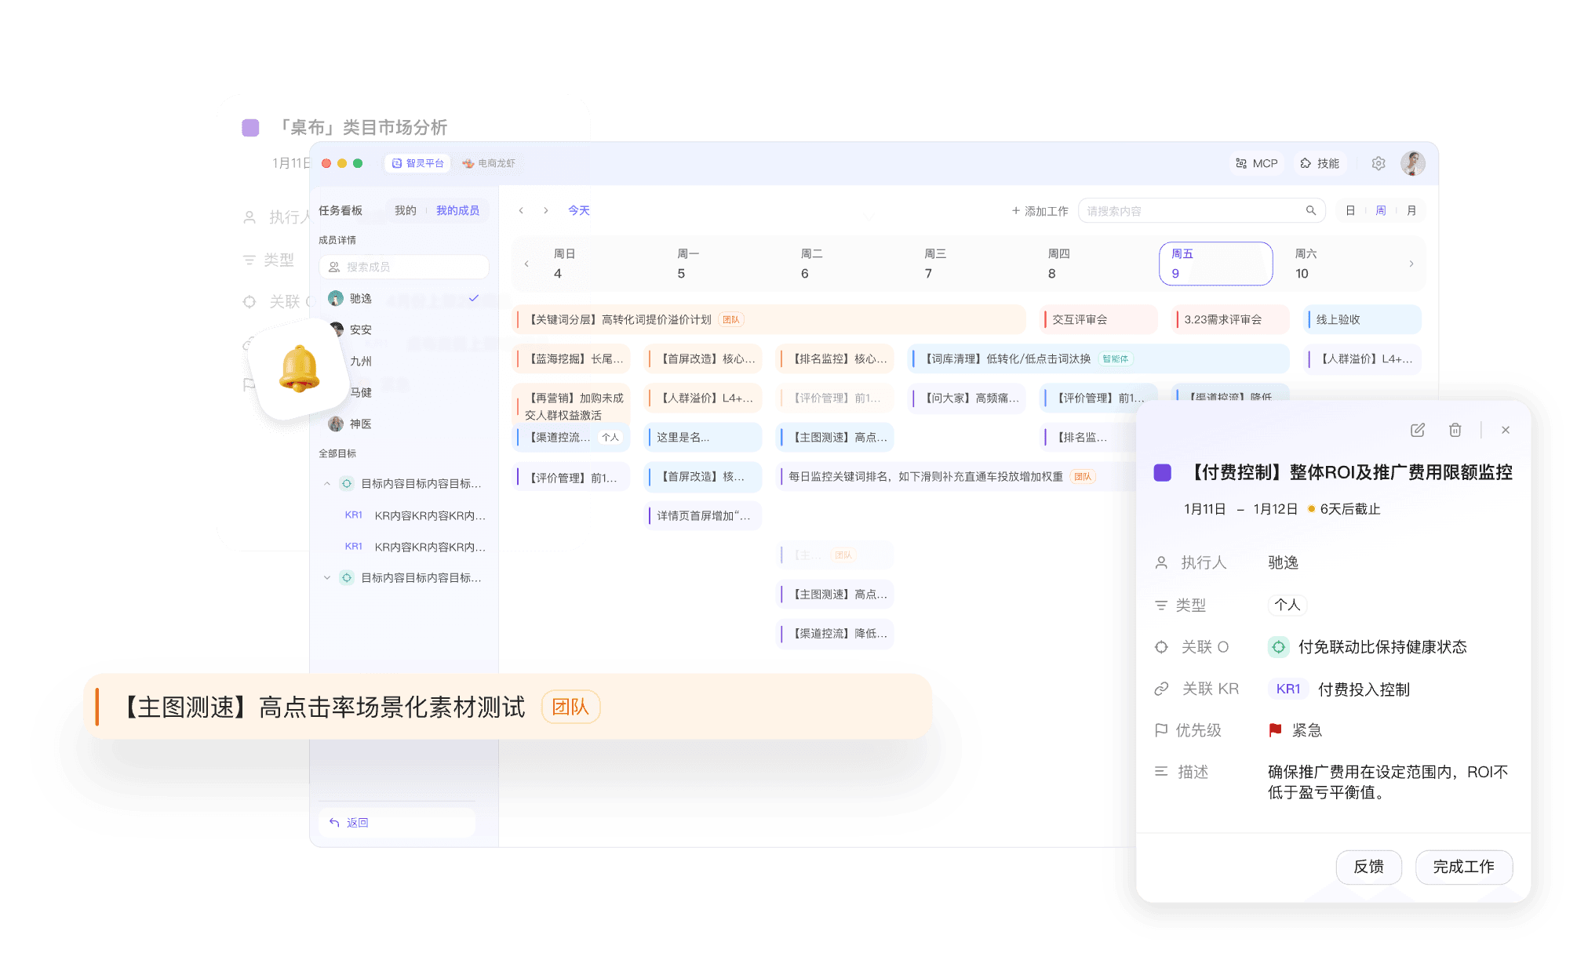This screenshot has height=953, width=1577.
Task: Uncheck the checkmark next to member 驰逸
Action: tap(472, 298)
